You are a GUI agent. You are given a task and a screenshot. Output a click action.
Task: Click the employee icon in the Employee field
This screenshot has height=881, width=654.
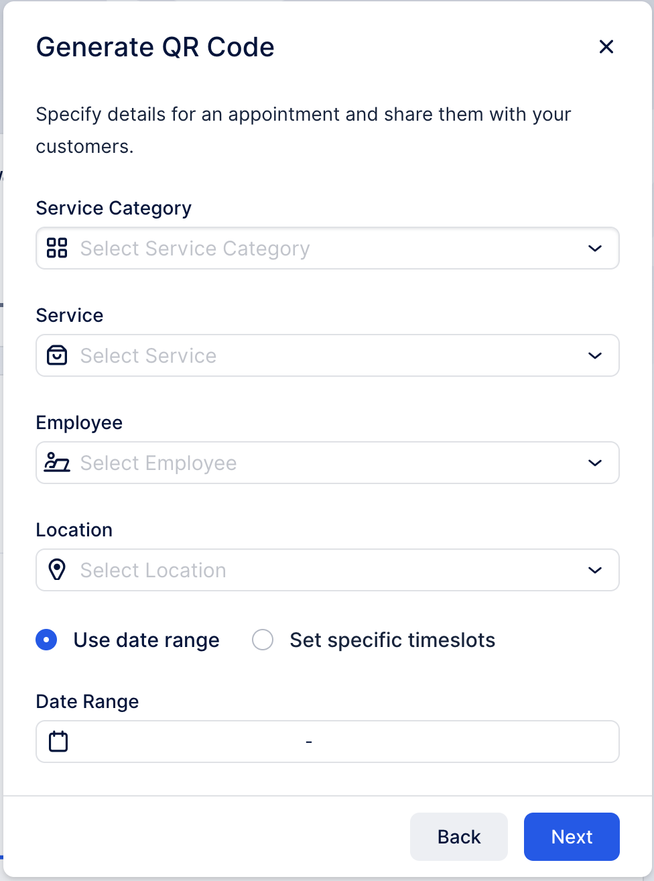57,463
